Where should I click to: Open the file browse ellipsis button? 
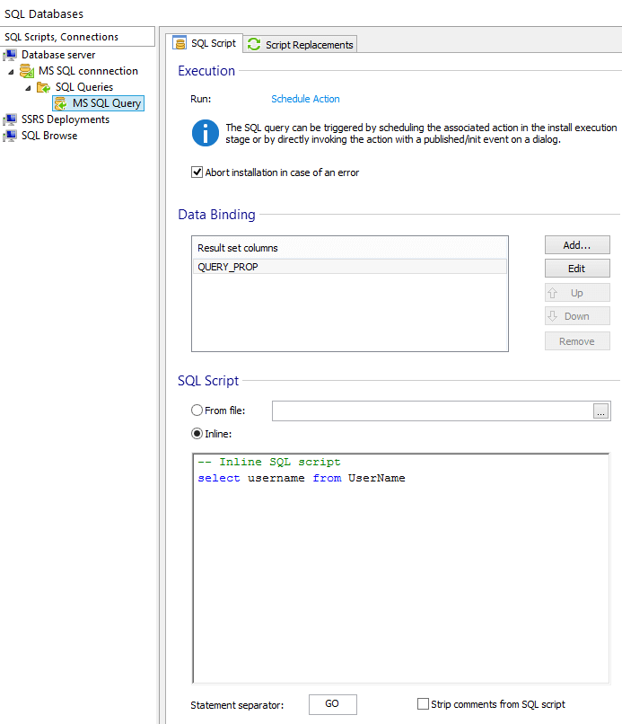click(600, 411)
